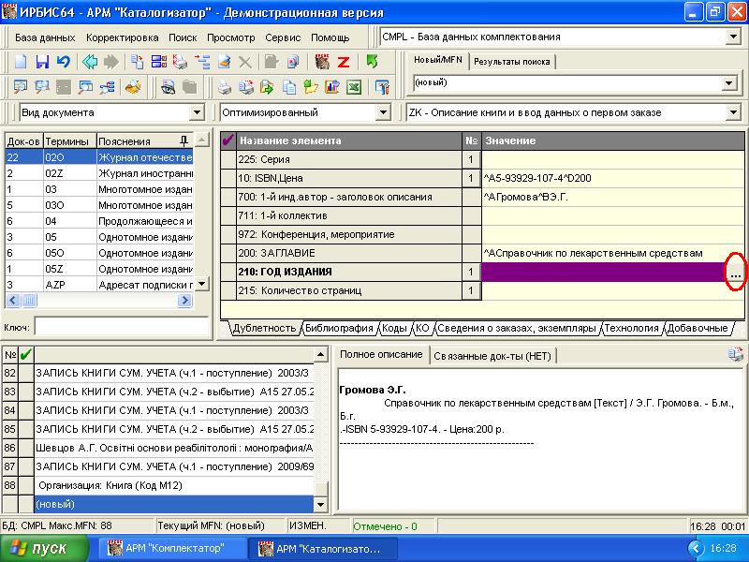
Task: Save the record with the floppy disk icon
Action: tap(42, 62)
